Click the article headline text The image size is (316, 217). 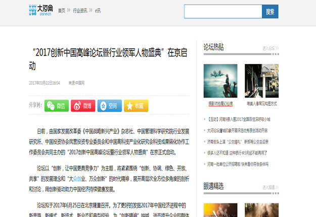(x=108, y=59)
